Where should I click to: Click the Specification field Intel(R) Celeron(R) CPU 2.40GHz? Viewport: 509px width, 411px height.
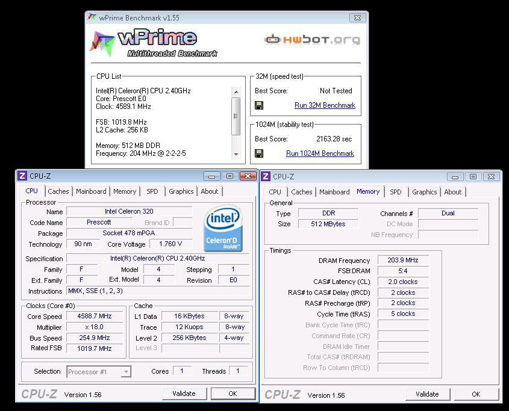point(158,259)
